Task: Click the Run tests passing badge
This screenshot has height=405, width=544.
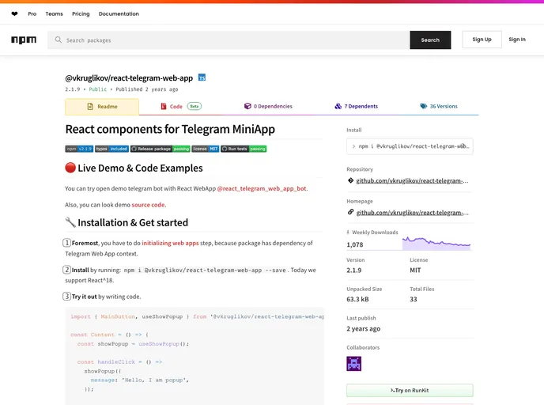Action: click(244, 149)
